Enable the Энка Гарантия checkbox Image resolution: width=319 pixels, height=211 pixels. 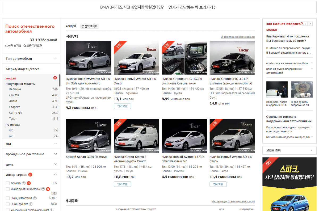point(8,204)
